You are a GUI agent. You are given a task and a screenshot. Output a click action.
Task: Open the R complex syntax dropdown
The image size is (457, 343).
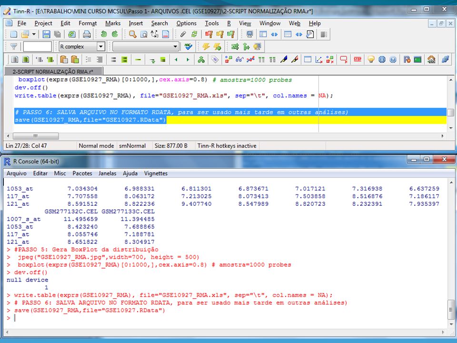coord(101,46)
